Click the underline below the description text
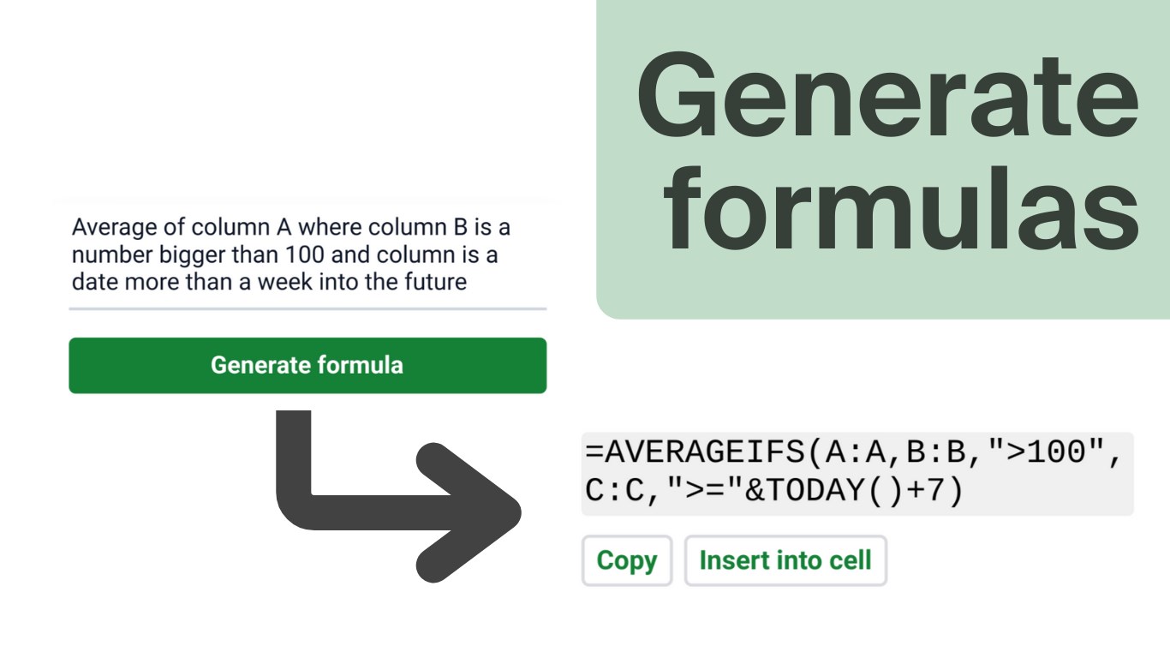 [x=307, y=308]
